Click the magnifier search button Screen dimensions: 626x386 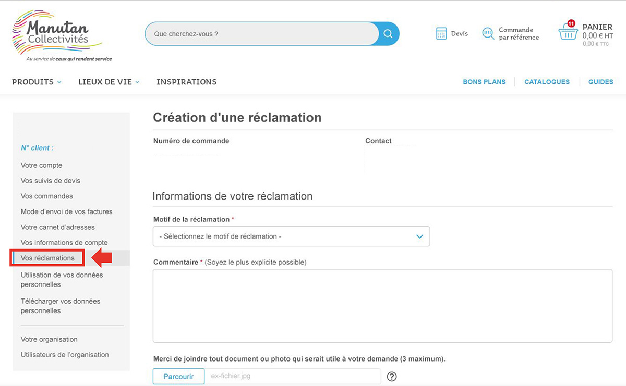pos(388,34)
